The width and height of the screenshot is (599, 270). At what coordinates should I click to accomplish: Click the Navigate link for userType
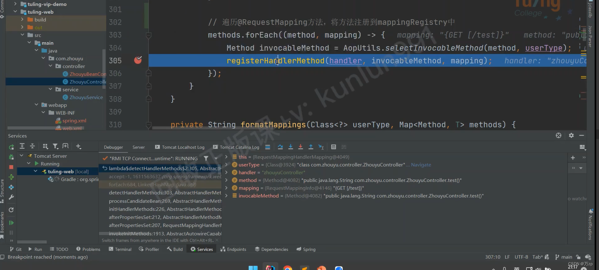click(421, 165)
